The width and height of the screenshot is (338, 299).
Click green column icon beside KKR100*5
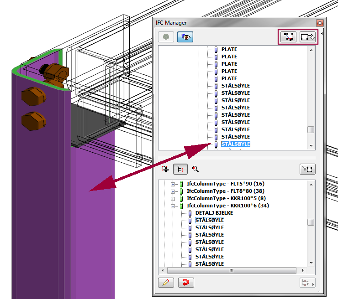[181, 199]
